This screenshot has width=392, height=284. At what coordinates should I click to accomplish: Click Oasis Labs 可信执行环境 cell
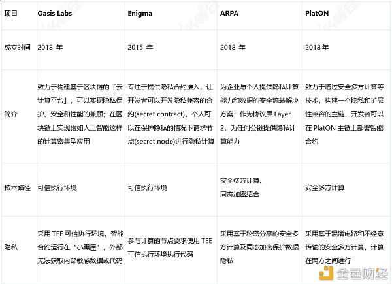(x=57, y=187)
